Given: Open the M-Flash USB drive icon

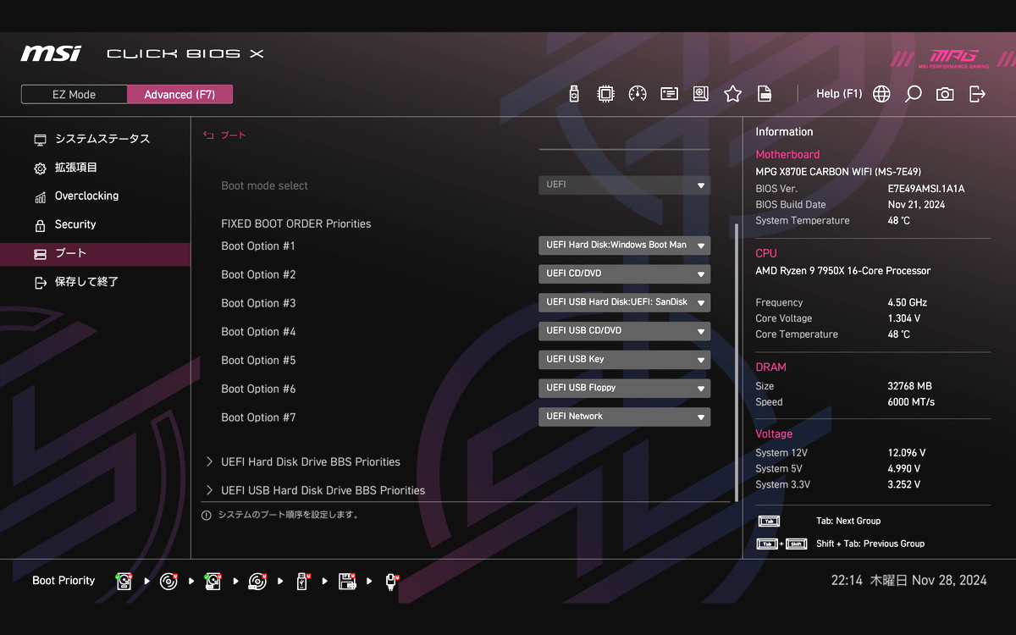Looking at the screenshot, I should tap(574, 94).
